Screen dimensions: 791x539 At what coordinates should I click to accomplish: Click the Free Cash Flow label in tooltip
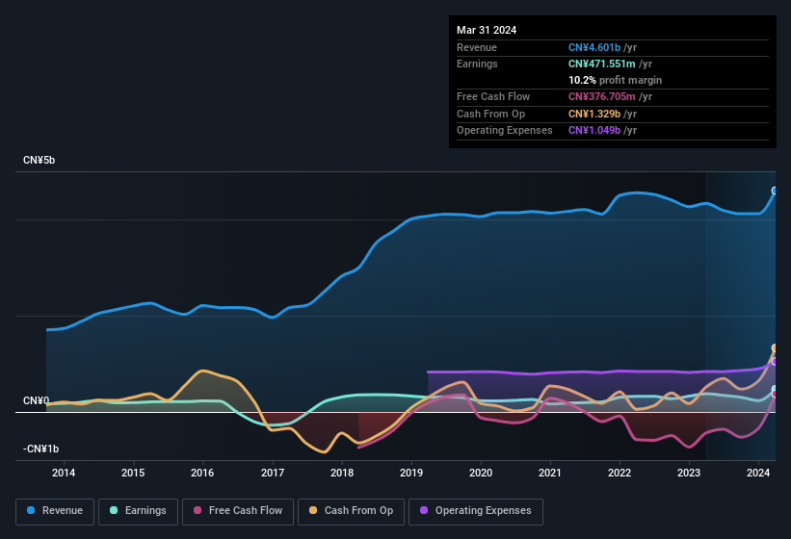pyautogui.click(x=493, y=96)
